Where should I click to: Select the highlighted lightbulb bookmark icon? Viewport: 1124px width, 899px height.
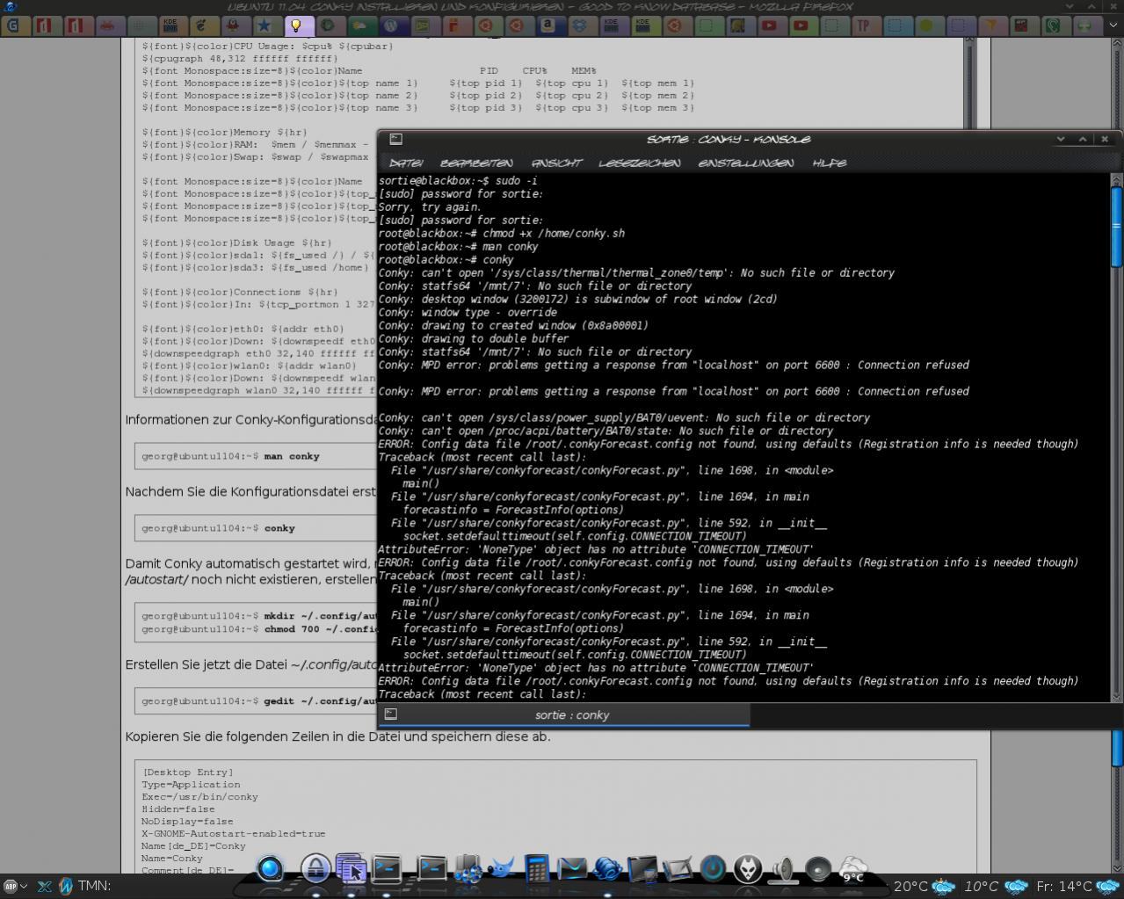(x=296, y=25)
